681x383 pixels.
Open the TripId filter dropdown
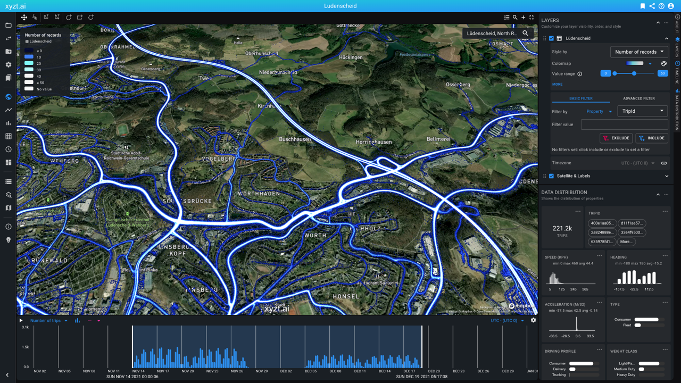(x=643, y=111)
